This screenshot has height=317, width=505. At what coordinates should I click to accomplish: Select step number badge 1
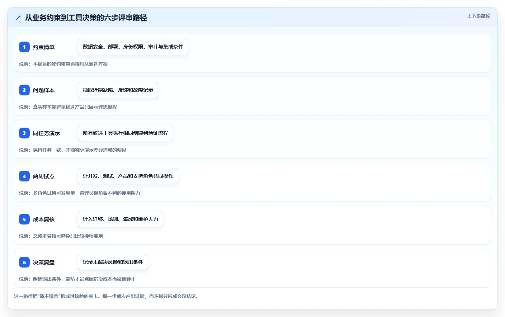(24, 47)
